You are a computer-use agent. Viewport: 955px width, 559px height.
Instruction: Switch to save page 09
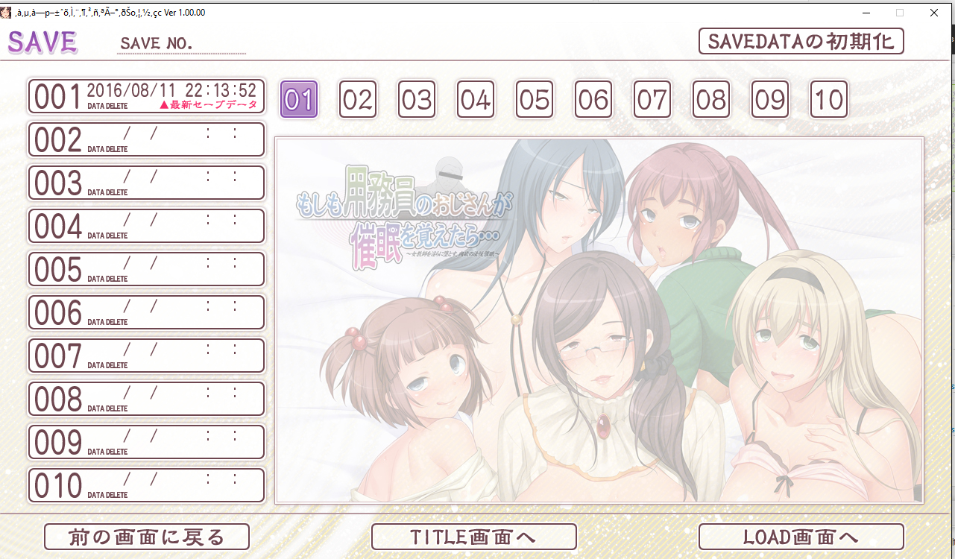[770, 99]
